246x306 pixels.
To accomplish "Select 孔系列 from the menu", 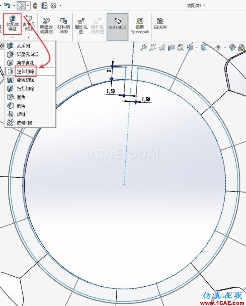I will pos(30,46).
